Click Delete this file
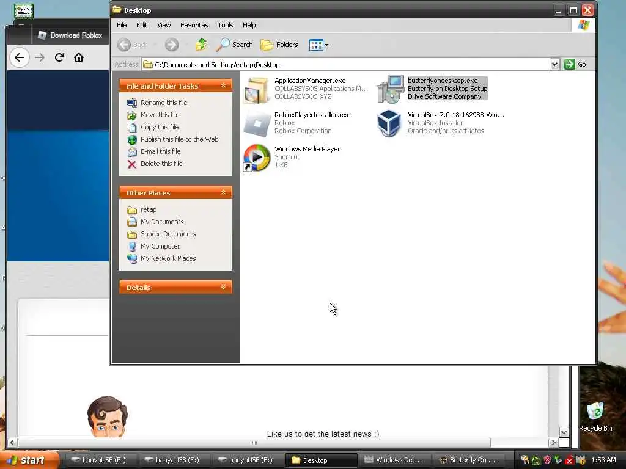The width and height of the screenshot is (626, 469). [161, 164]
